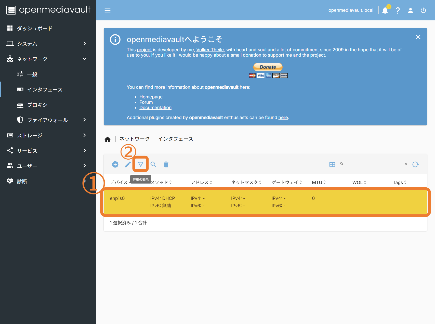The height and width of the screenshot is (324, 435).
Task: Open the help question mark menu
Action: pyautogui.click(x=398, y=10)
